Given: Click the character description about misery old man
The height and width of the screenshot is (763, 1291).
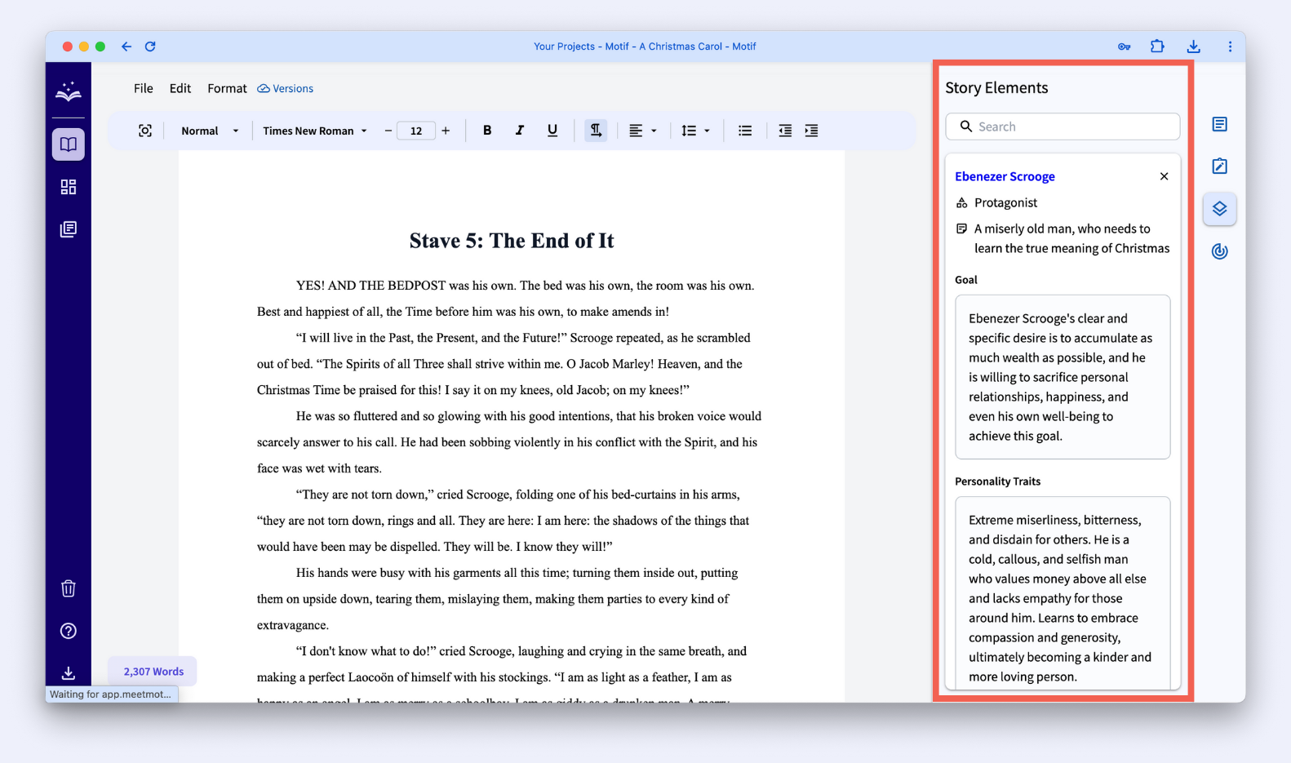Looking at the screenshot, I should (x=1071, y=238).
